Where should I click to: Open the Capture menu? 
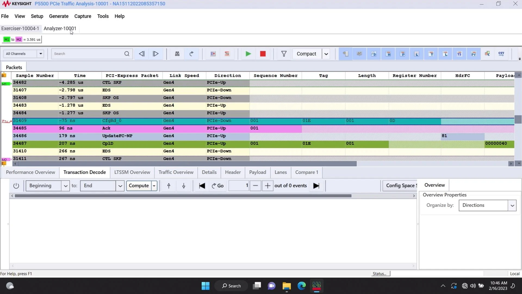click(83, 16)
